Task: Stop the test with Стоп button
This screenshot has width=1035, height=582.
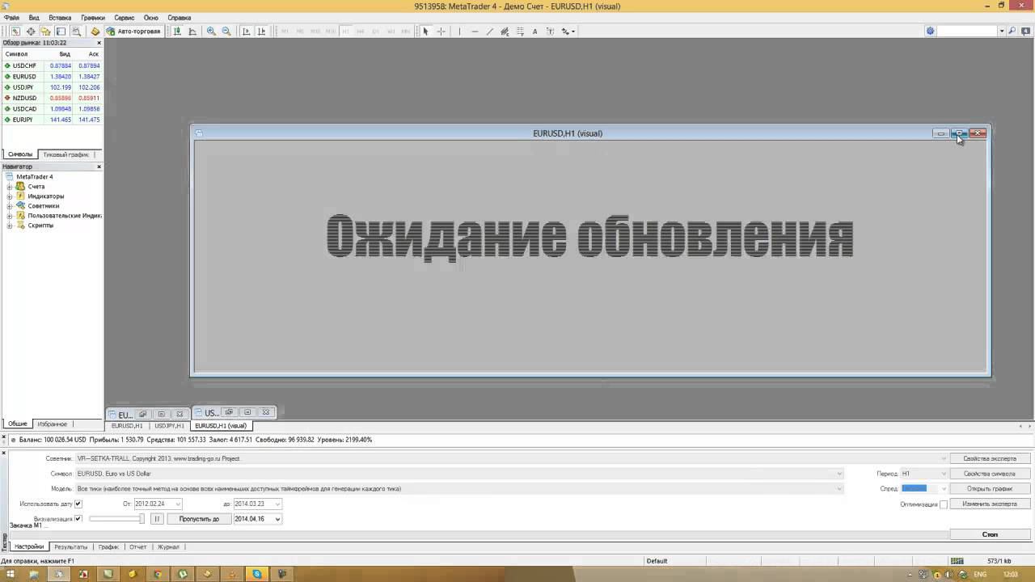Action: click(x=990, y=534)
